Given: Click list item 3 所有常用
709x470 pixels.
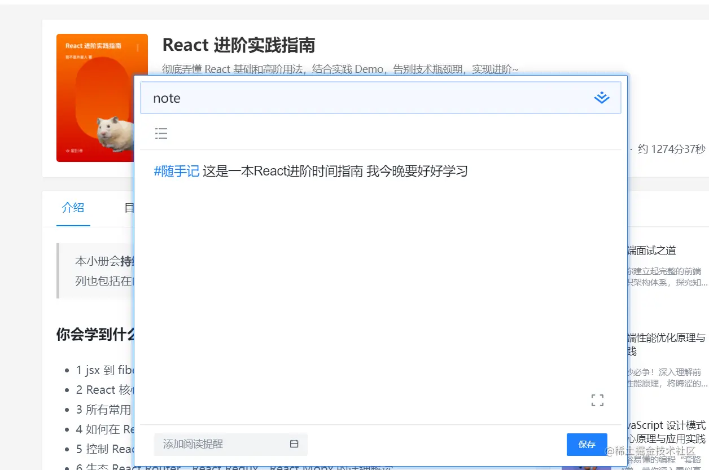Looking at the screenshot, I should tap(104, 410).
